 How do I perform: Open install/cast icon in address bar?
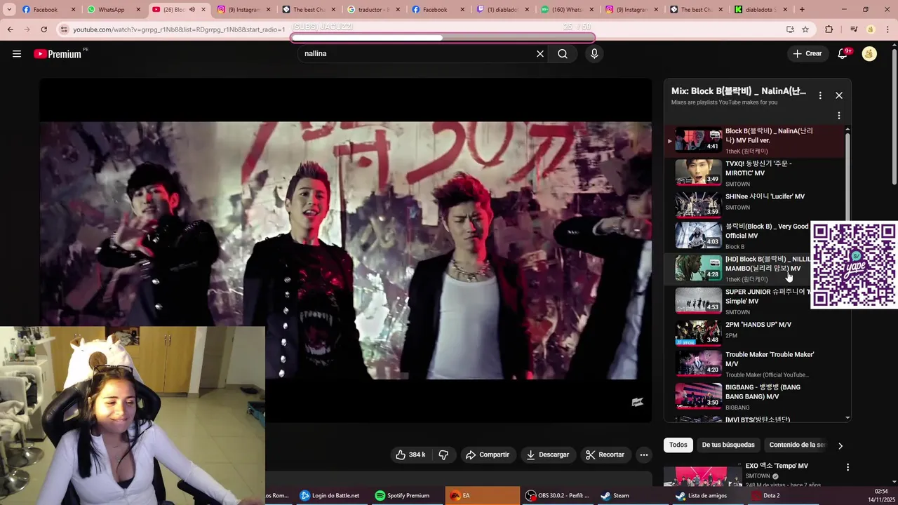(x=790, y=29)
